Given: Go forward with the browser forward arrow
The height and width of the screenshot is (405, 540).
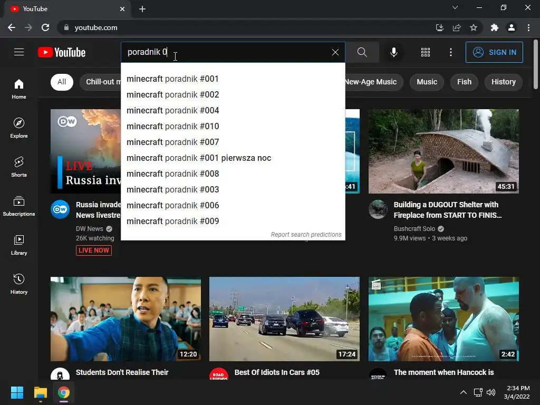Looking at the screenshot, I should pos(28,27).
